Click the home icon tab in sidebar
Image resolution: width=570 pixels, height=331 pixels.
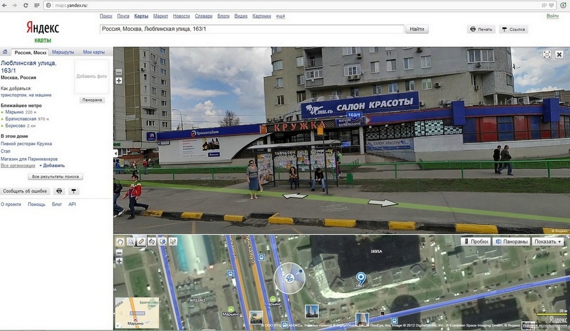pyautogui.click(x=5, y=52)
